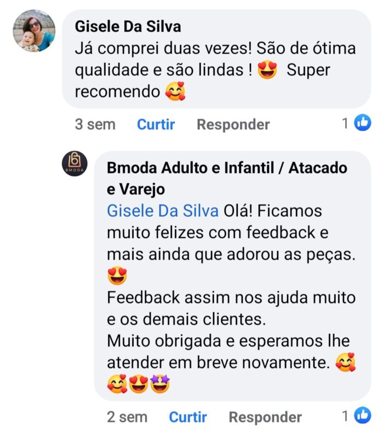Follow the blue Gisele Da Silva mention
The width and height of the screenshot is (384, 438).
163,211
